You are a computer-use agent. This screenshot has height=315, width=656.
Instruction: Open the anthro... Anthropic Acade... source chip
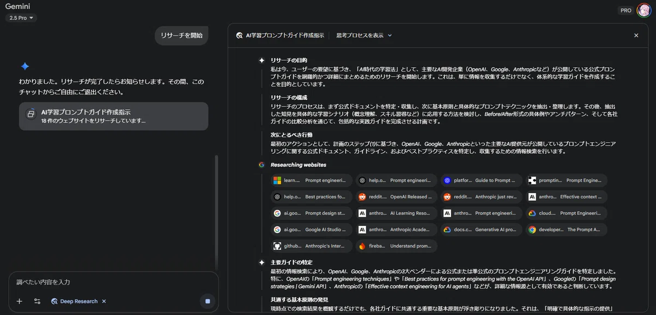(396, 230)
